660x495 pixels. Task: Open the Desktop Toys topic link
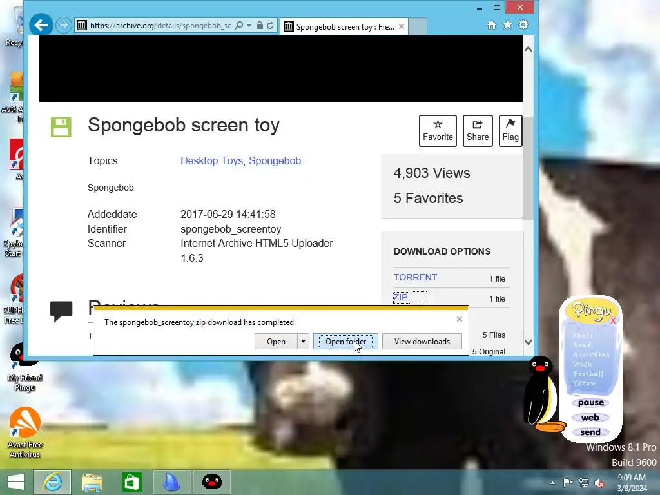click(211, 160)
